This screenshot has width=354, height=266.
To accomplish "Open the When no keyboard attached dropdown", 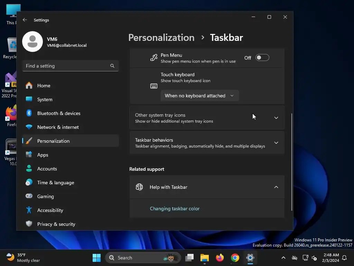I will (x=199, y=96).
